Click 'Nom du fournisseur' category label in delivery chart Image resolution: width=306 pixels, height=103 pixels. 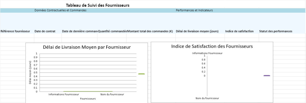[x=112, y=94]
